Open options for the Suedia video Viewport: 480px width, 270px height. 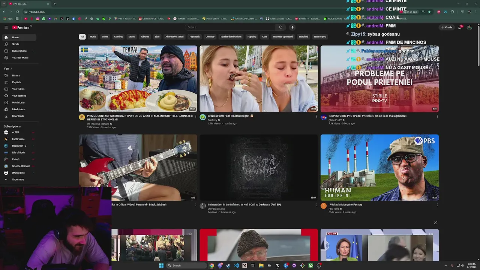(195, 116)
